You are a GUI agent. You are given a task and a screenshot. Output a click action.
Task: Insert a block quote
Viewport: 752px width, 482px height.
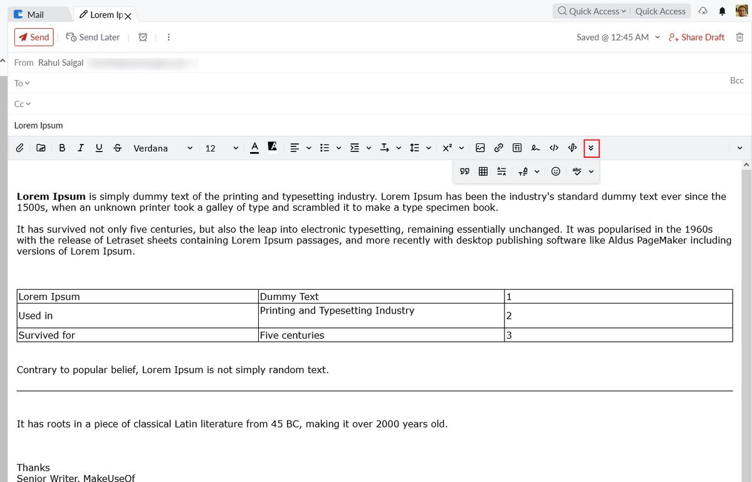pos(464,171)
